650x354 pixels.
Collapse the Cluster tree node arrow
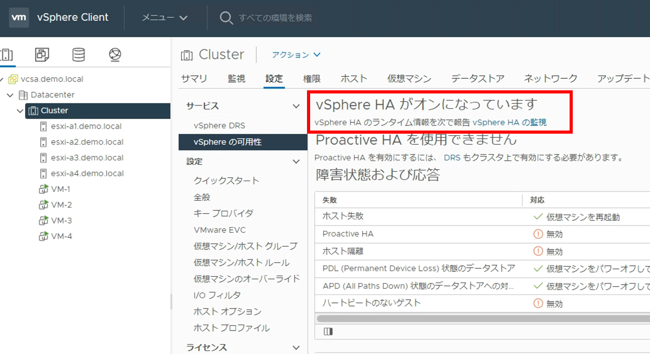tap(20, 111)
